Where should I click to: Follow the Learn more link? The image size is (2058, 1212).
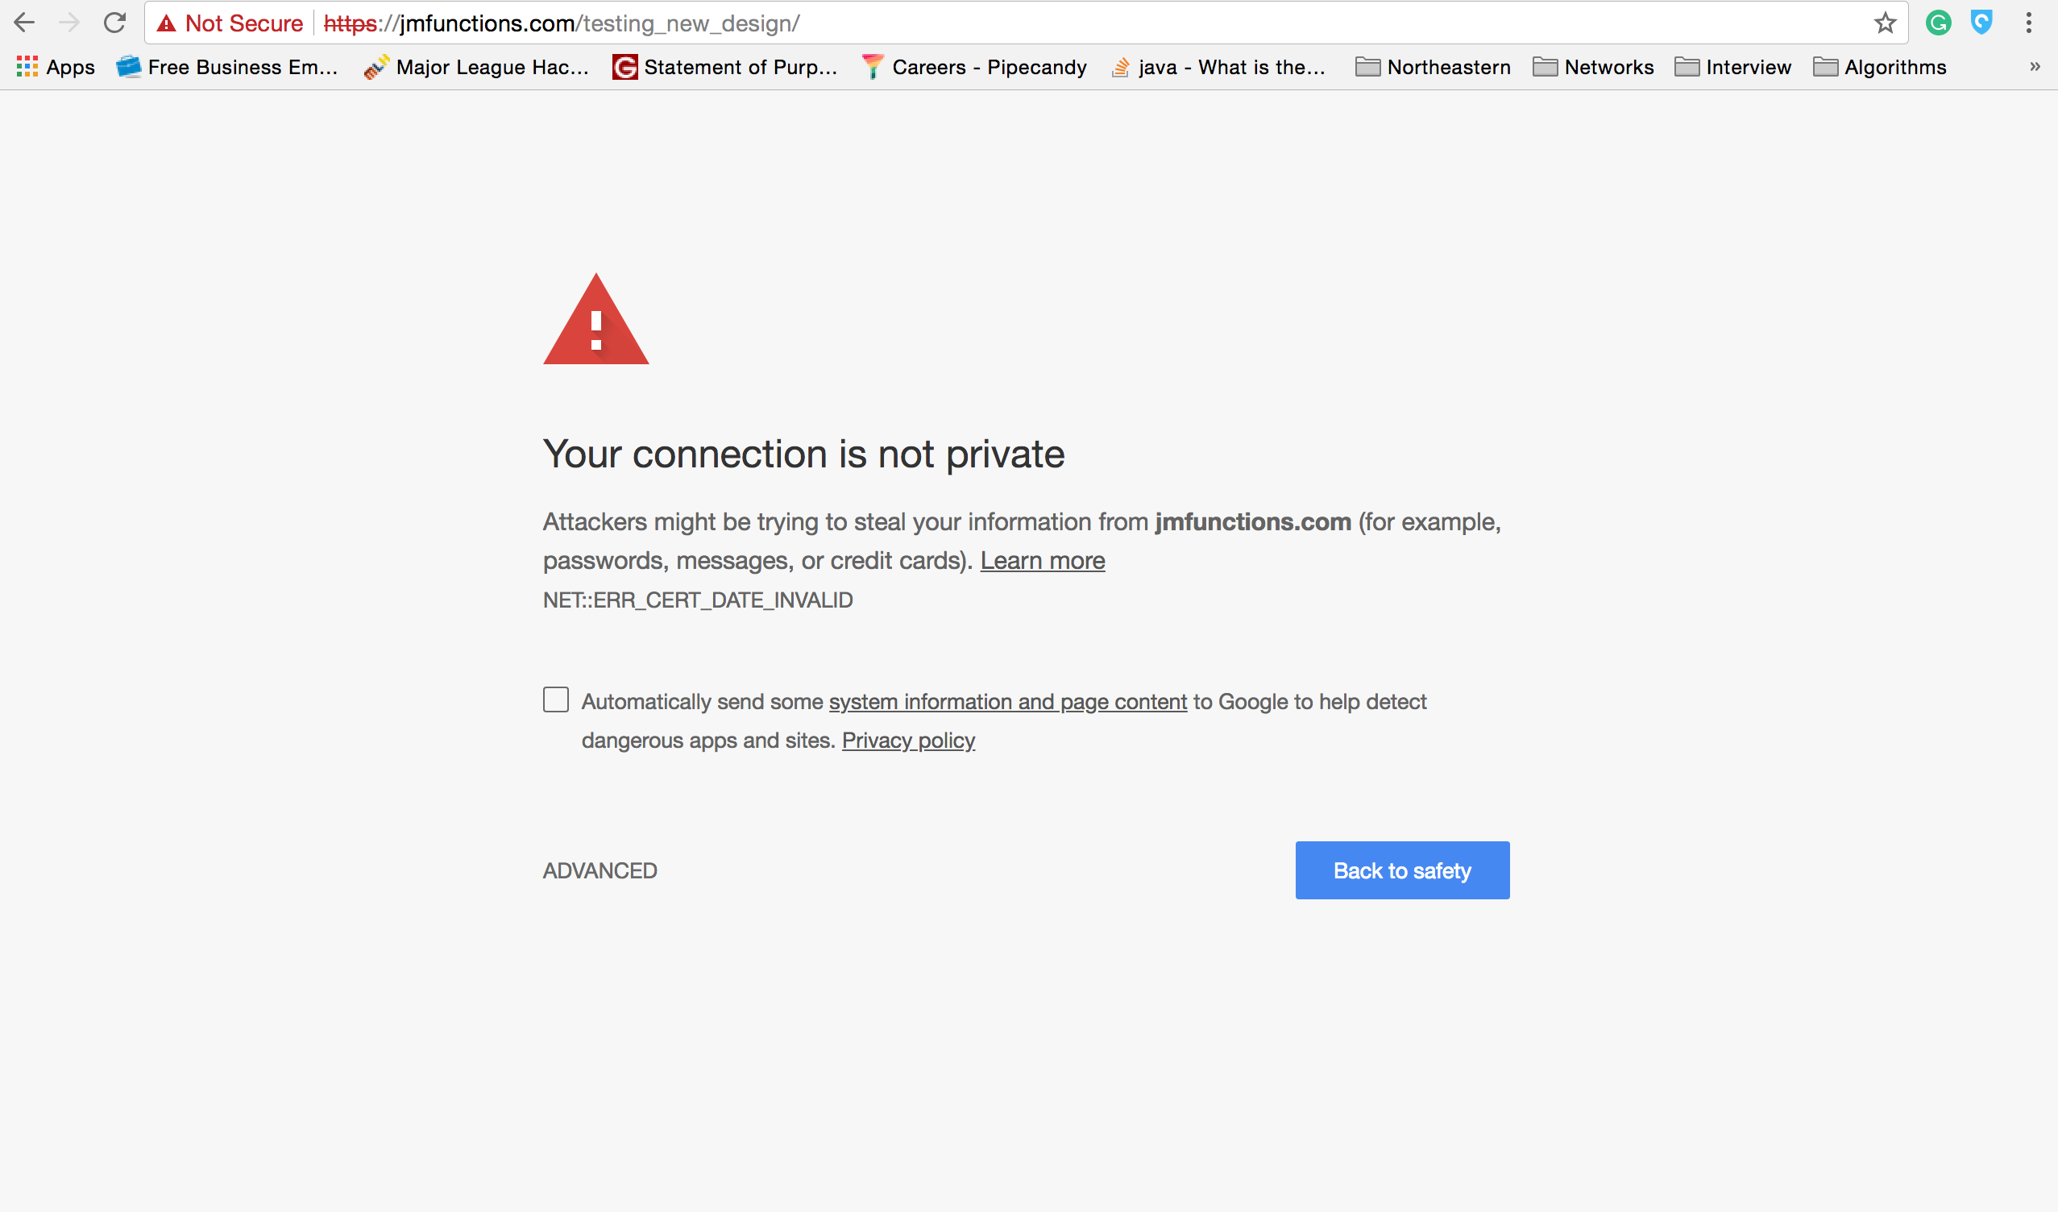[x=1043, y=561]
